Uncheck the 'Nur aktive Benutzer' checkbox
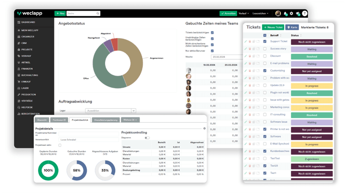Viewport: 347px width, 195px height. 213,50
